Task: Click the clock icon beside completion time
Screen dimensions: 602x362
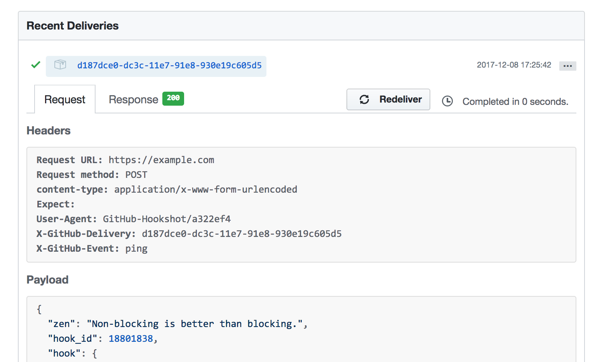Action: coord(447,101)
